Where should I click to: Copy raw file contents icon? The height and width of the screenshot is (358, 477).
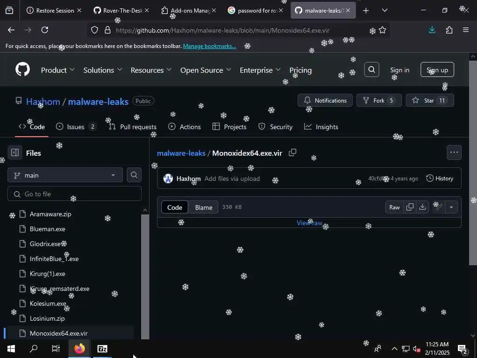(410, 207)
